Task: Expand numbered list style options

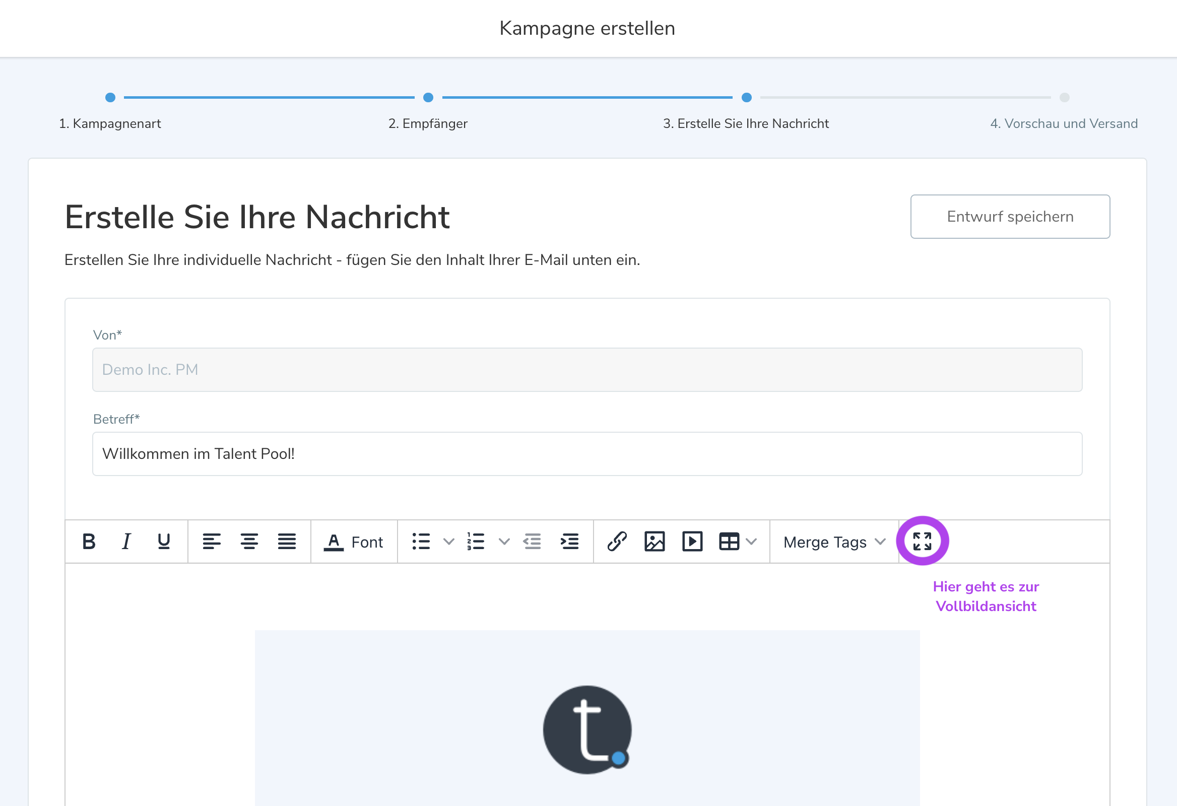Action: (504, 541)
